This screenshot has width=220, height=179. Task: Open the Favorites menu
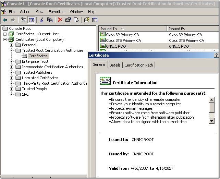[x=57, y=12]
